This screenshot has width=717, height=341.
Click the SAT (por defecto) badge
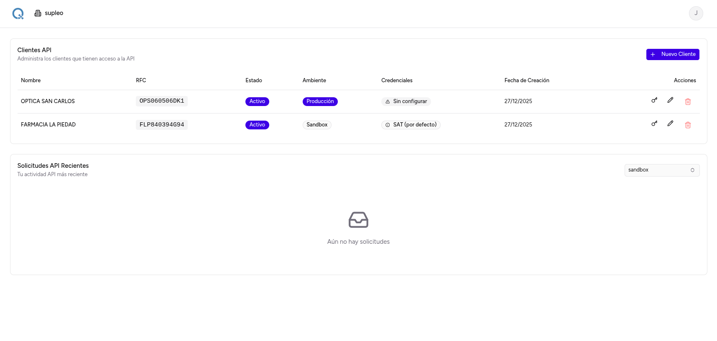(x=411, y=125)
